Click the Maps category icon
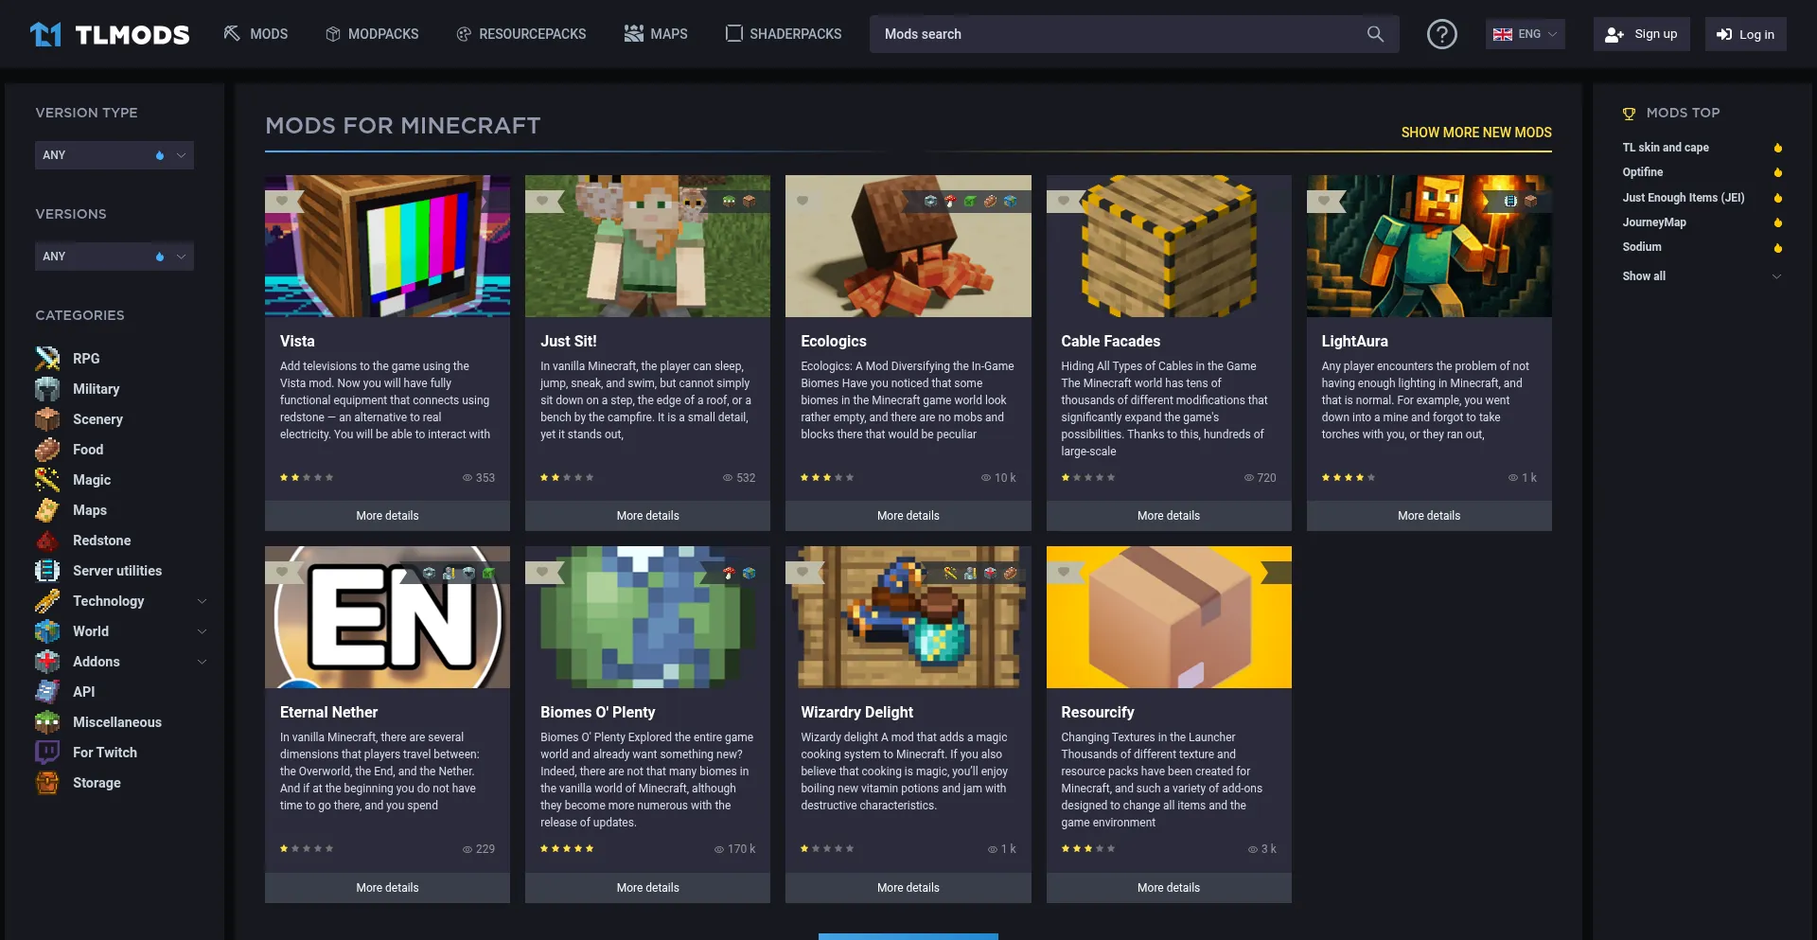The width and height of the screenshot is (1817, 940). pos(47,510)
